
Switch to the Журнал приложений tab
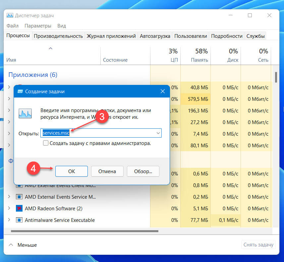click(111, 36)
